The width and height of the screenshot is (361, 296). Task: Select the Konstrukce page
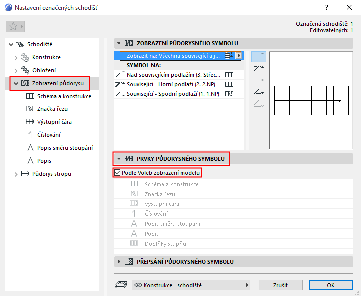[x=46, y=57]
